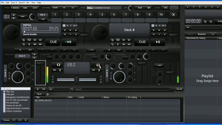Toggle REC recording
This screenshot has height=125, width=222.
(x=165, y=8)
